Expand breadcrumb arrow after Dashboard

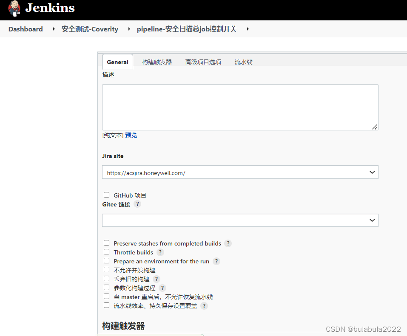[54, 29]
